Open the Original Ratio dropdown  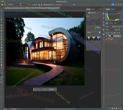click(x=11, y=5)
